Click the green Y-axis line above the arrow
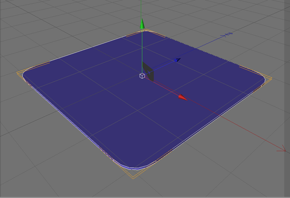Image resolution: width=290 pixels, height=198 pixels. [x=141, y=9]
